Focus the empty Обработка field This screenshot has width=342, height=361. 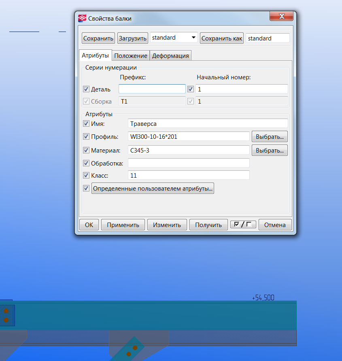pyautogui.click(x=189, y=163)
